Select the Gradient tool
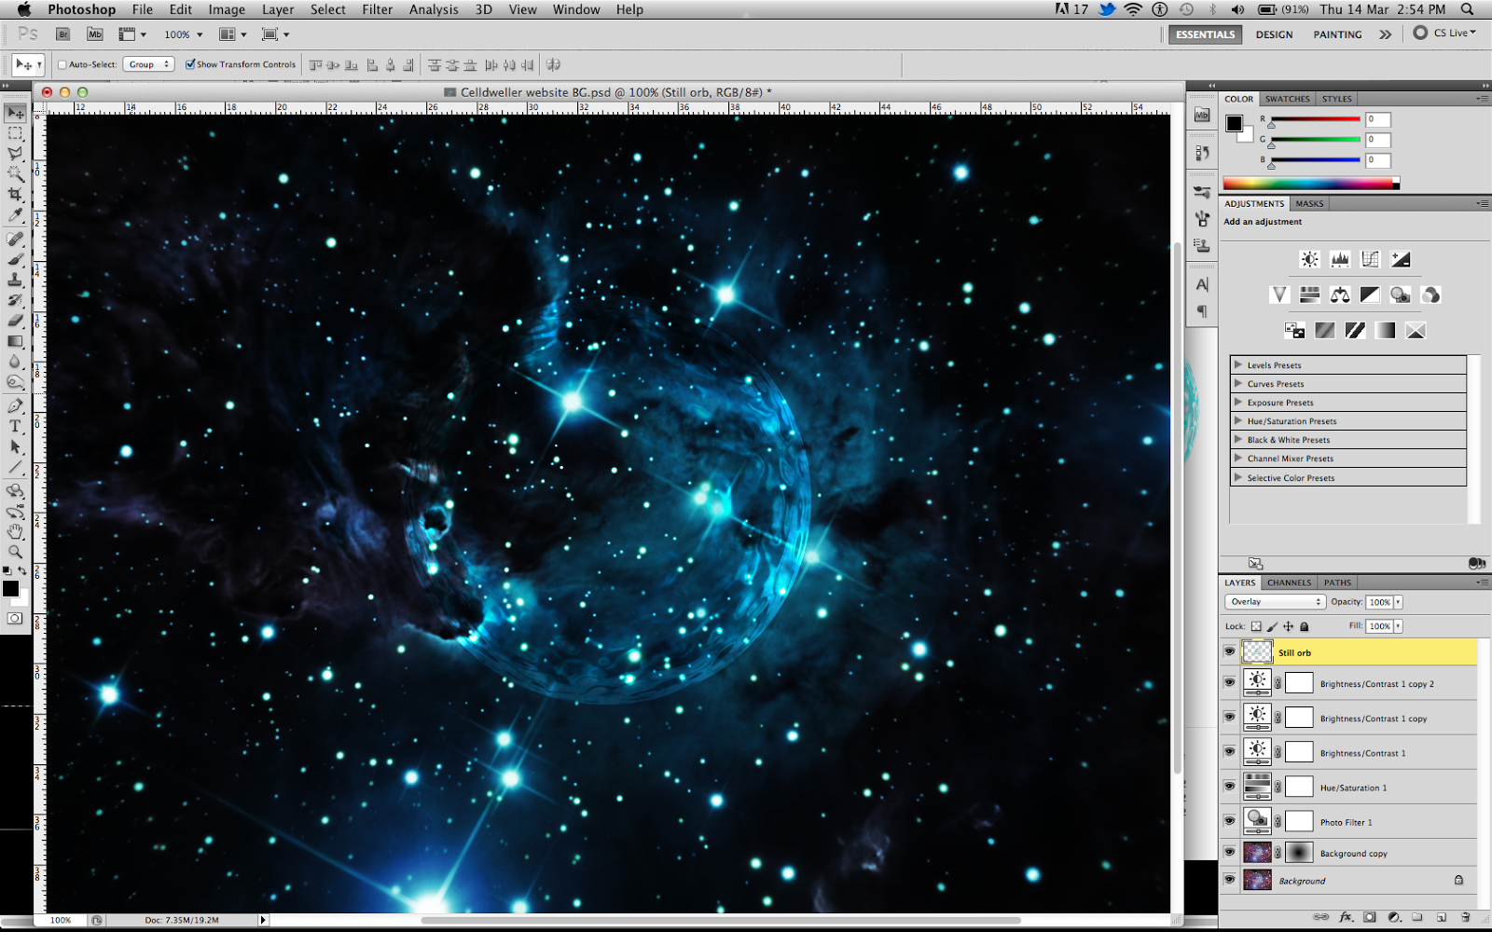Image resolution: width=1492 pixels, height=932 pixels. 16,341
